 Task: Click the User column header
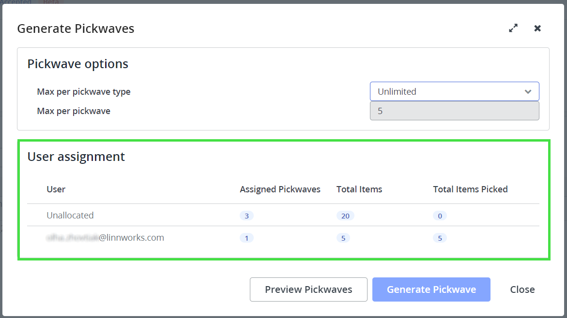pyautogui.click(x=56, y=189)
